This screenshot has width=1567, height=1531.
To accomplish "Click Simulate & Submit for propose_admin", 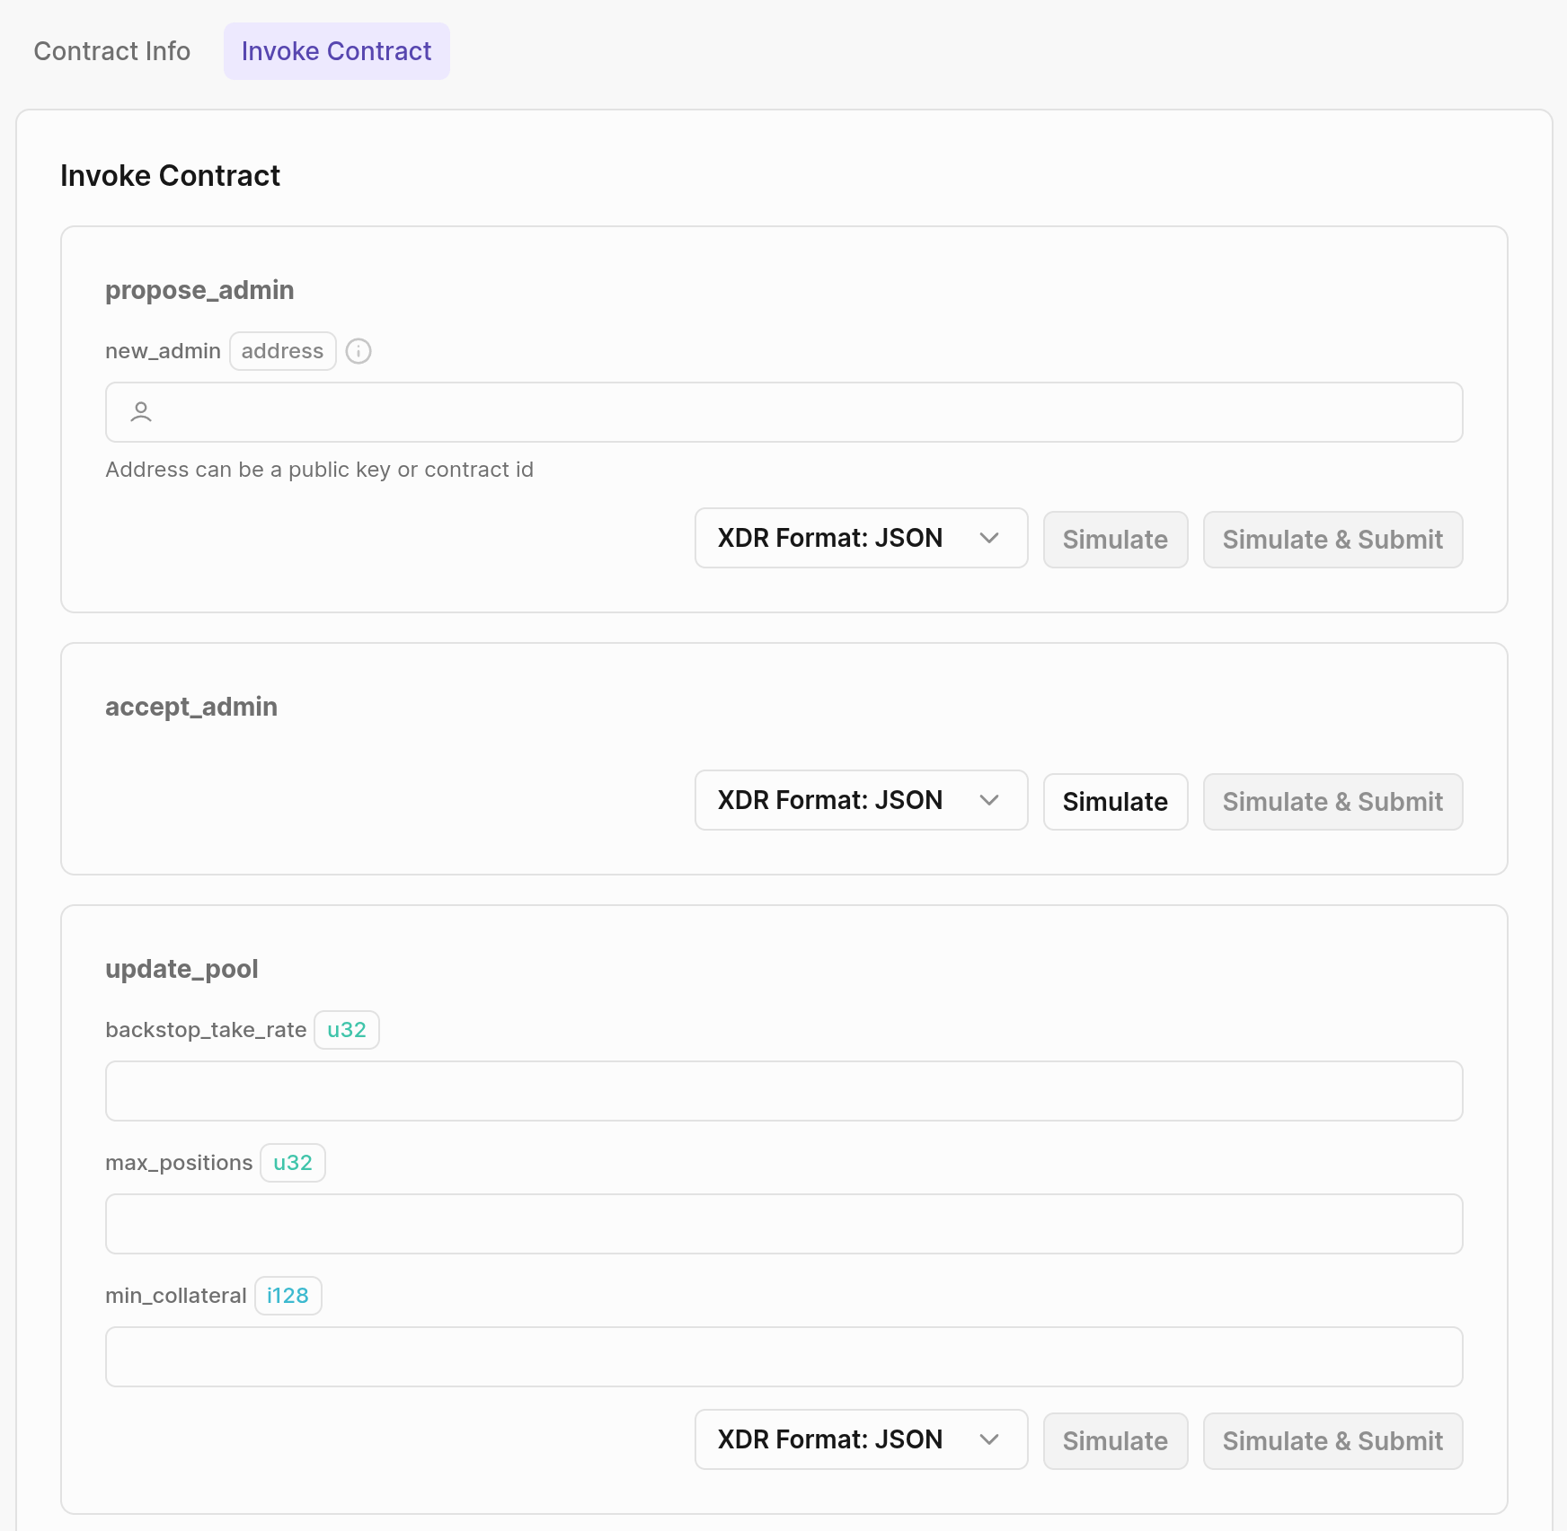I will [x=1332, y=540].
